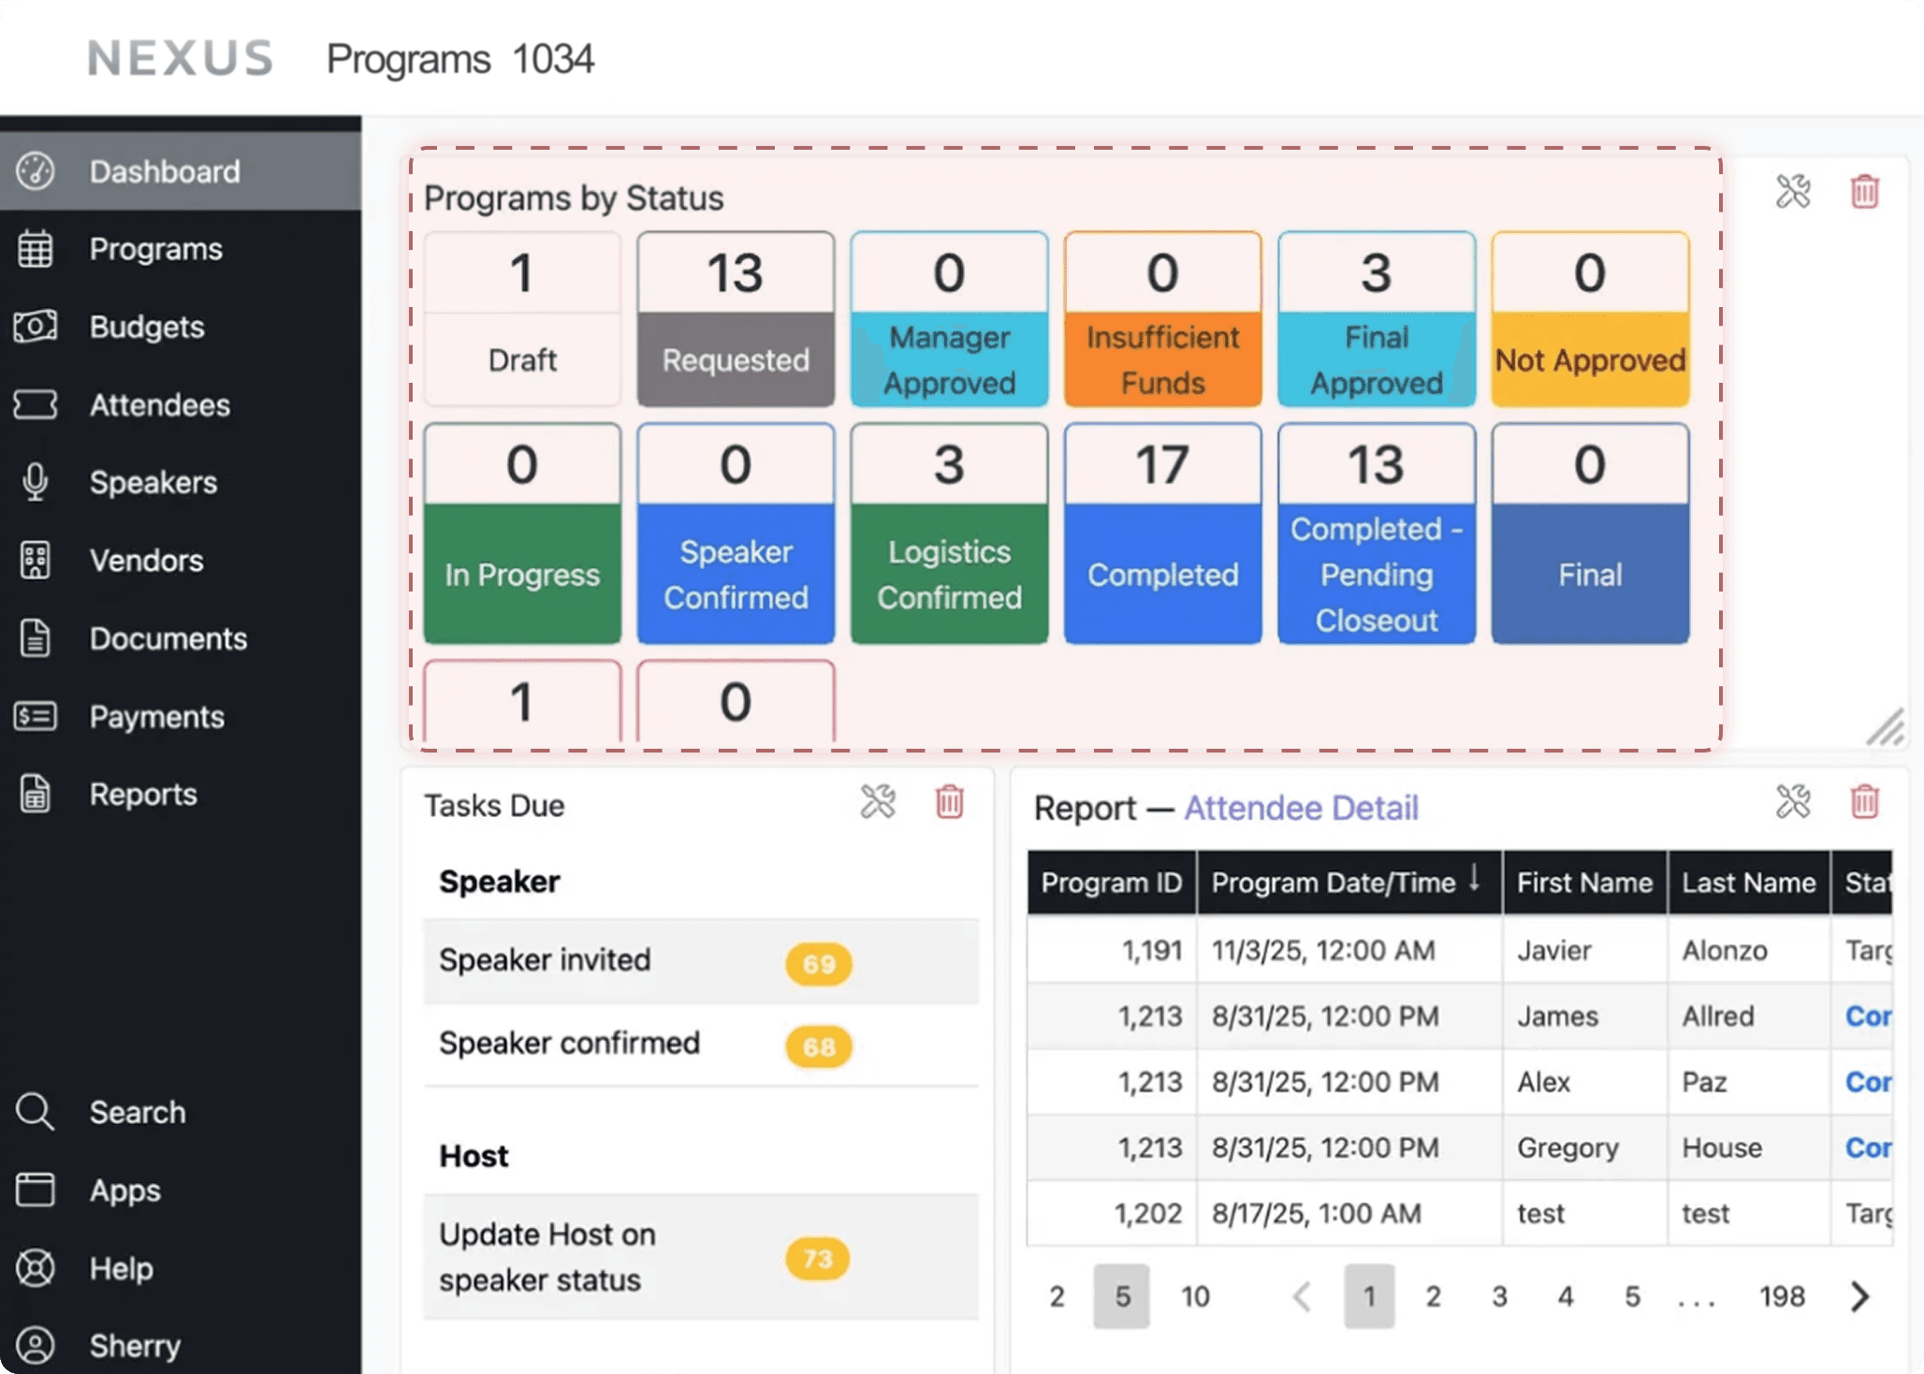Open the Programs menu item
Screen dimensions: 1924x1374
point(155,249)
